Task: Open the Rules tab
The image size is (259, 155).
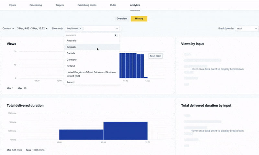Action: click(113, 5)
